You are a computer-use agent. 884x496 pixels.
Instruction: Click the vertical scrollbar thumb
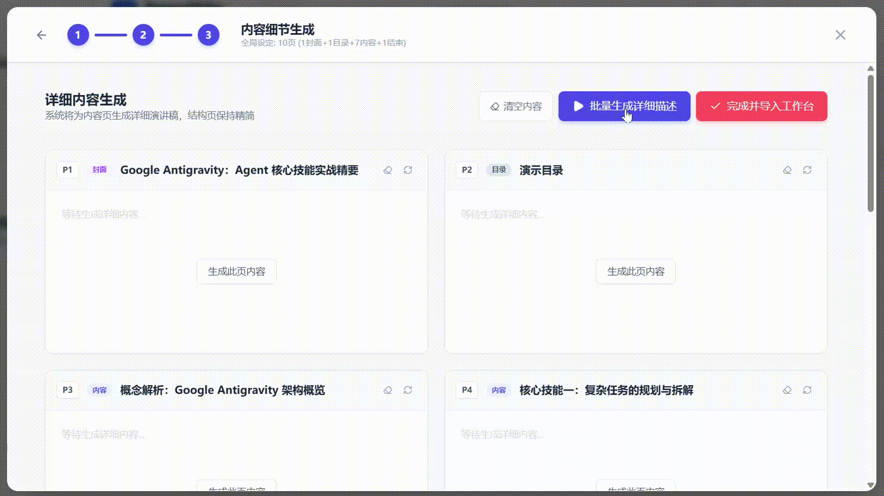pos(870,143)
